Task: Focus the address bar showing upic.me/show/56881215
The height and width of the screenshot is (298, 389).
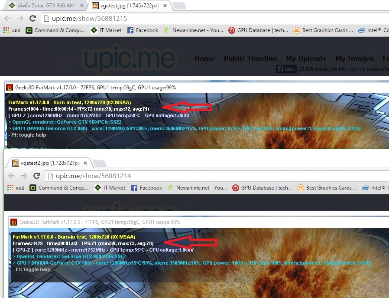Action: (215, 19)
